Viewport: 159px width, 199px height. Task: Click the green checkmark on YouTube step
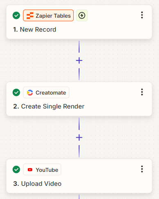[16, 169]
